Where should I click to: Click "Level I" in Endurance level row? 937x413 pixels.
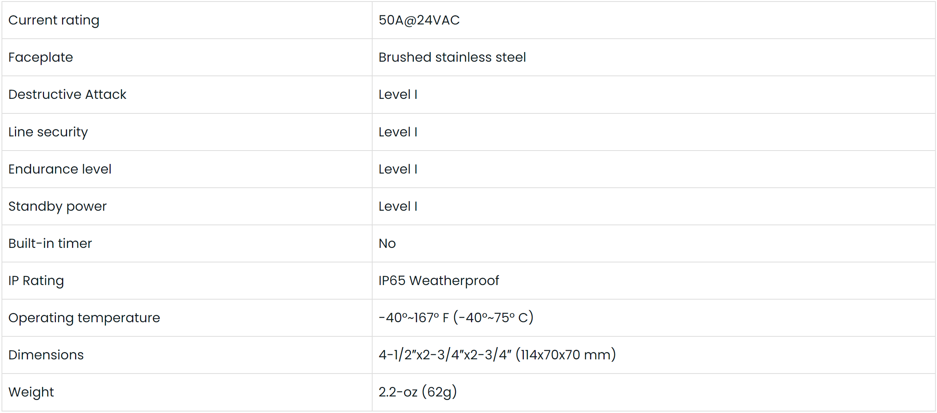click(x=398, y=169)
